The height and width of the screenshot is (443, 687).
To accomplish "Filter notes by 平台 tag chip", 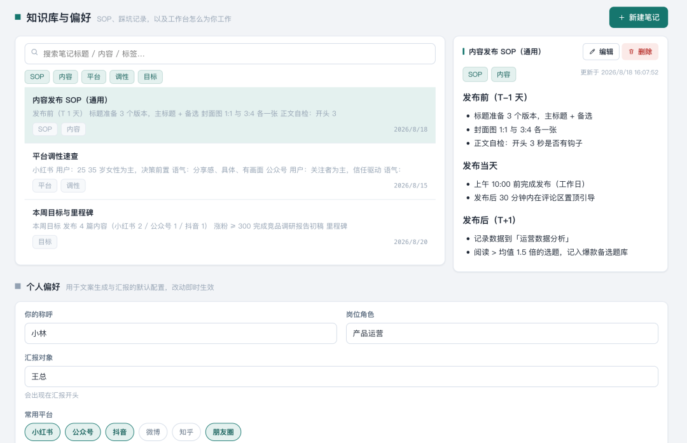I will click(x=94, y=77).
